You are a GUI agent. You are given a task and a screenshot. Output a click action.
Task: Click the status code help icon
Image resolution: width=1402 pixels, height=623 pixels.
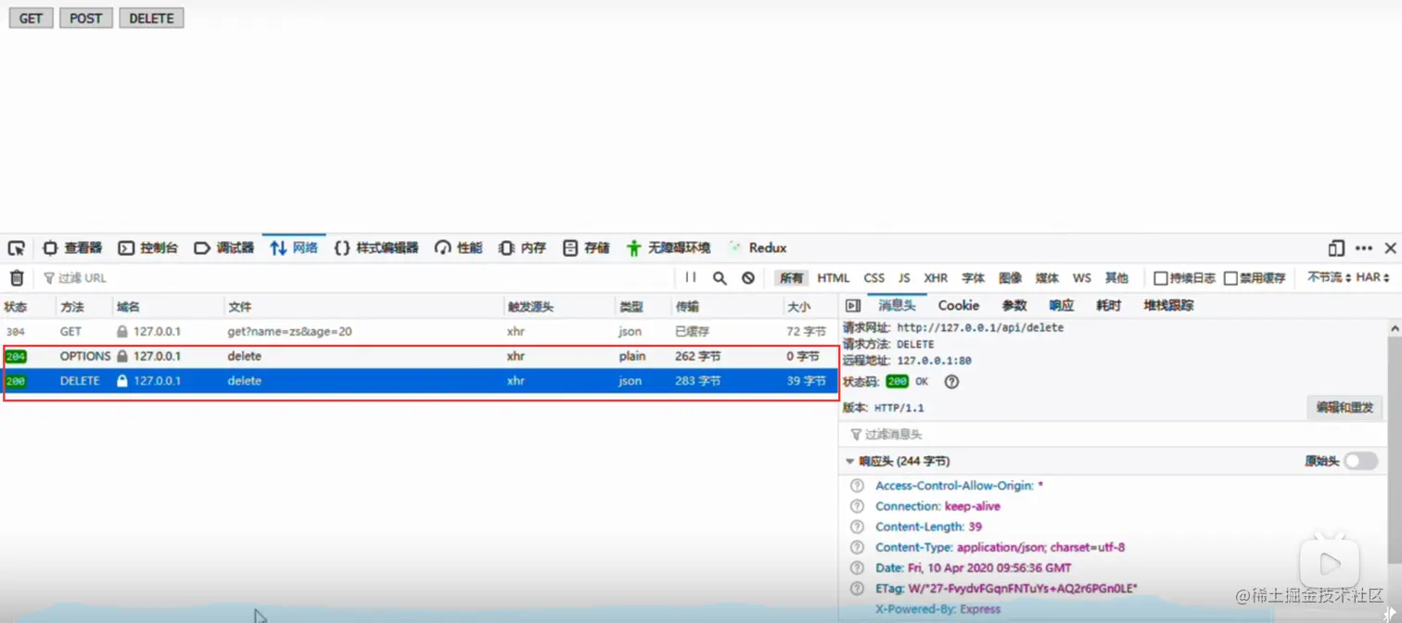point(951,382)
